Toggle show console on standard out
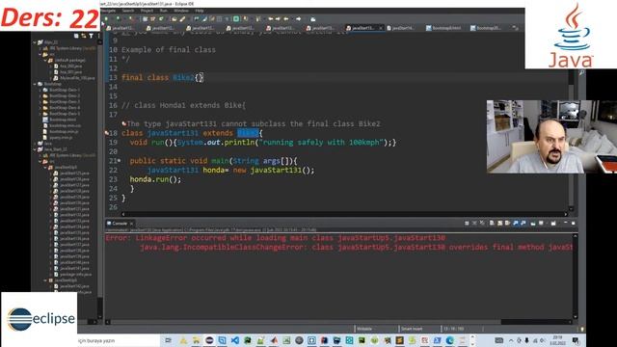 (516, 223)
